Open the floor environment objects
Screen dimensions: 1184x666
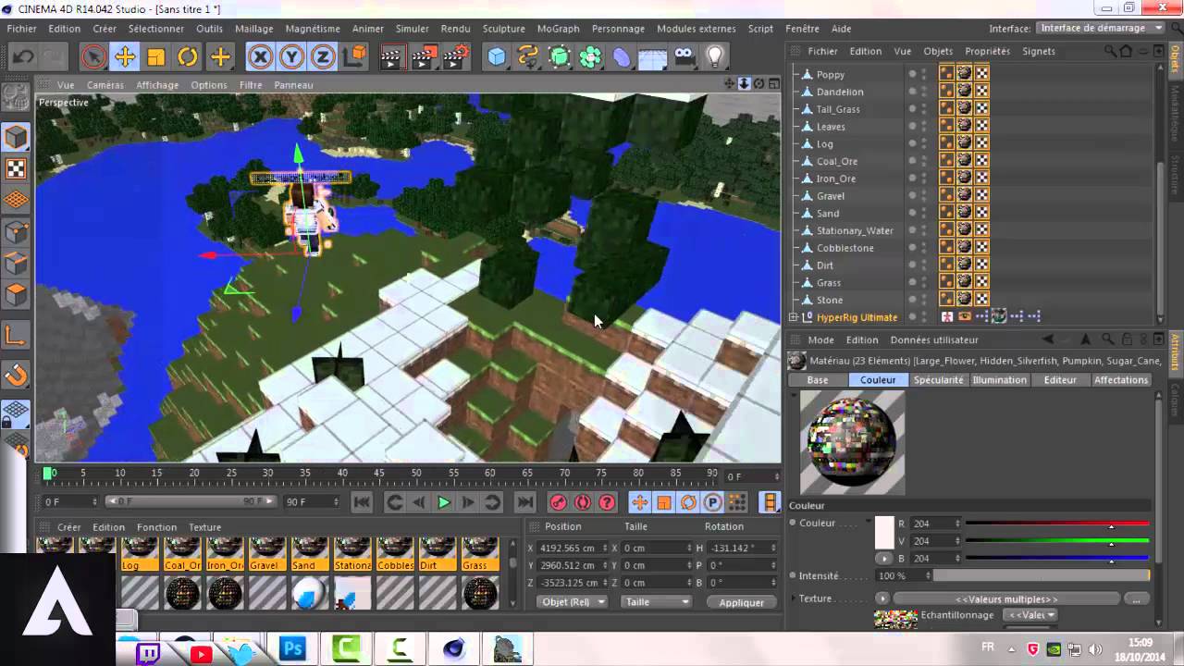coord(653,57)
